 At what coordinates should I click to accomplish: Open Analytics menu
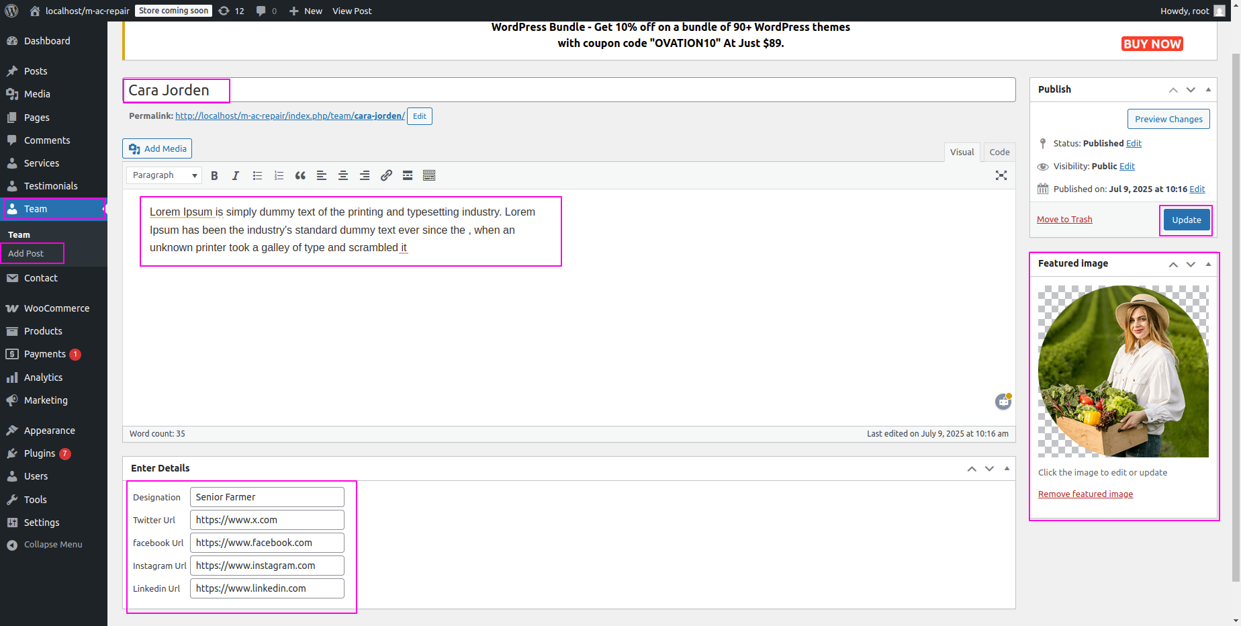(x=54, y=377)
